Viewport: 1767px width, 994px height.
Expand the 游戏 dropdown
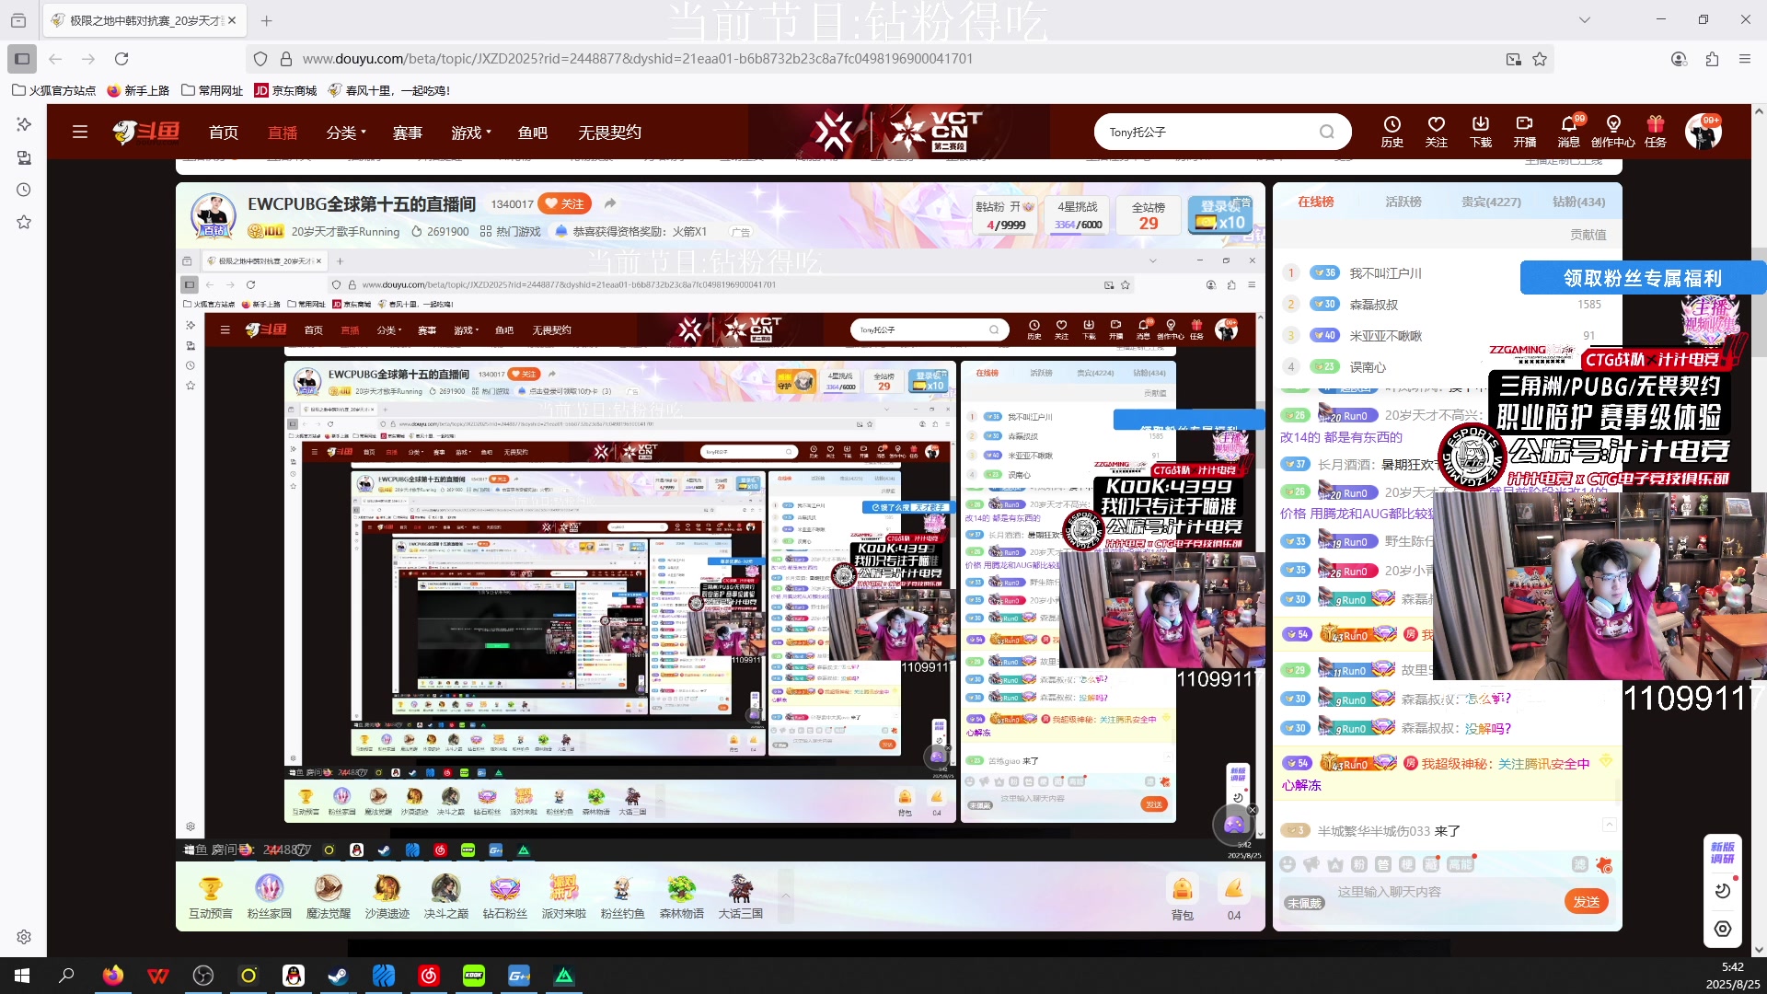point(471,133)
